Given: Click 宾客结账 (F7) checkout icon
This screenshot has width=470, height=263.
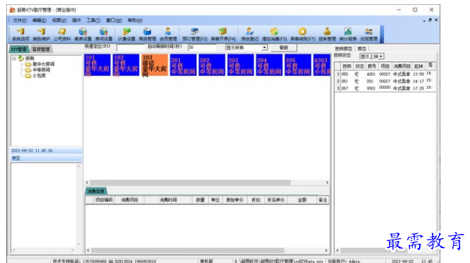Looking at the screenshot, I should (x=303, y=34).
